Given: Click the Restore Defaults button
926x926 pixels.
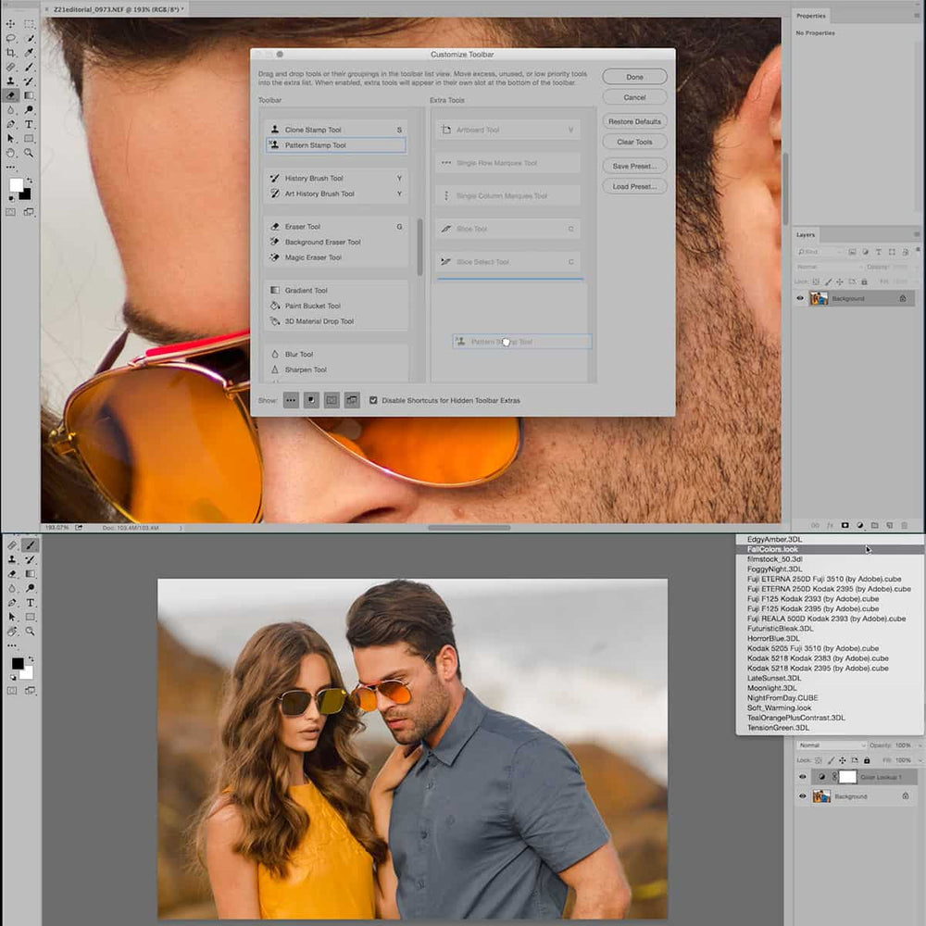Looking at the screenshot, I should [x=635, y=121].
